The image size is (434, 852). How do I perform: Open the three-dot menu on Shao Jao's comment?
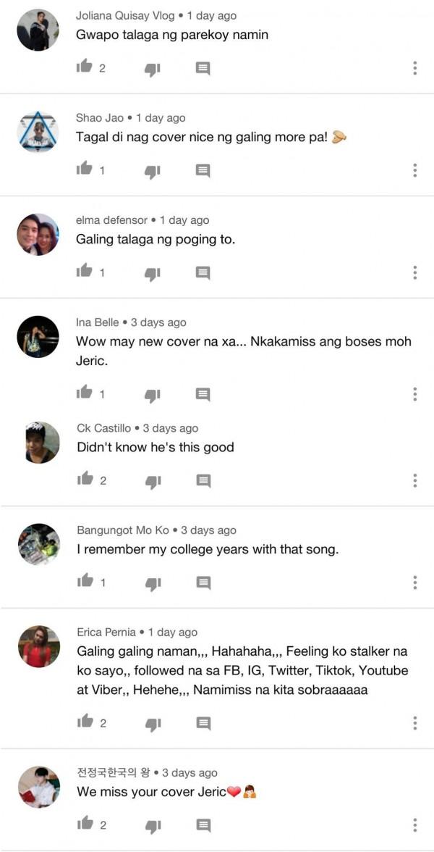tap(414, 170)
